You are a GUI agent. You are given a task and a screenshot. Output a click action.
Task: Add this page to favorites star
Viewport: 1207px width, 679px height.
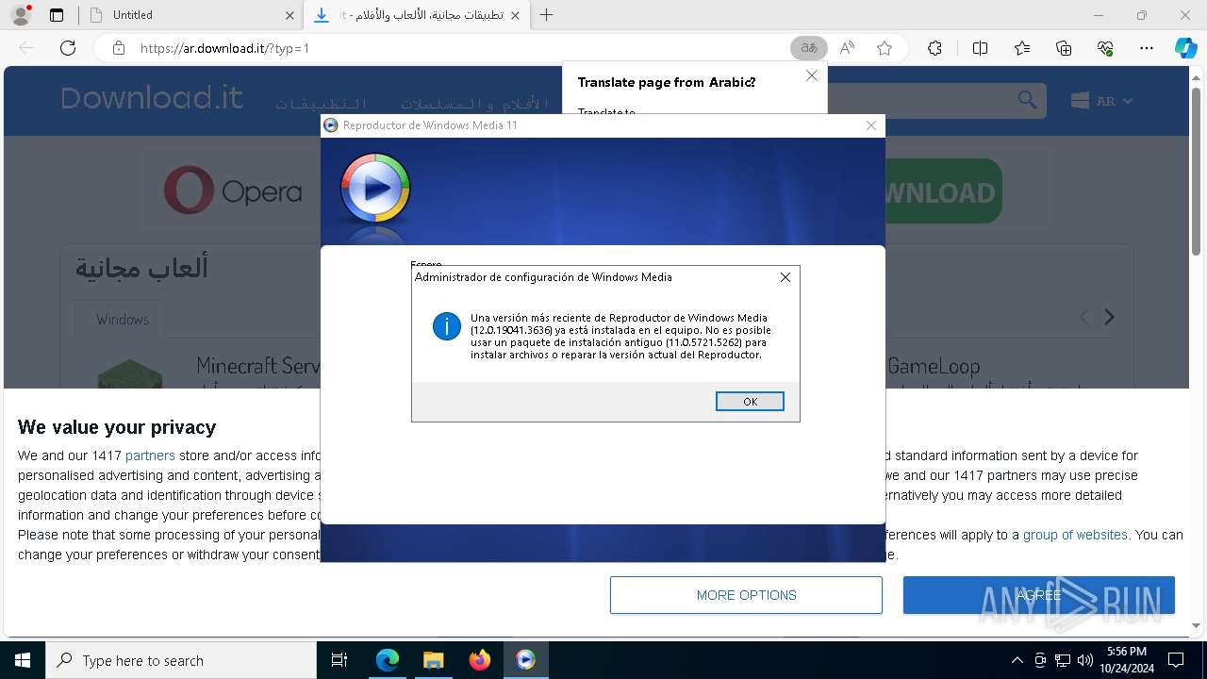[885, 48]
